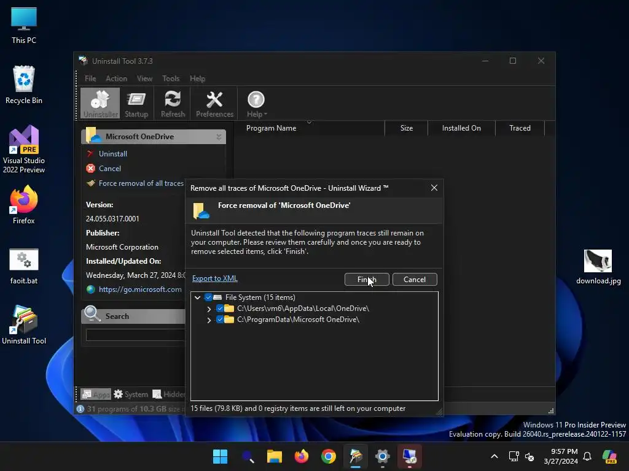Open Firefox from the taskbar
629x471 pixels.
[302, 456]
